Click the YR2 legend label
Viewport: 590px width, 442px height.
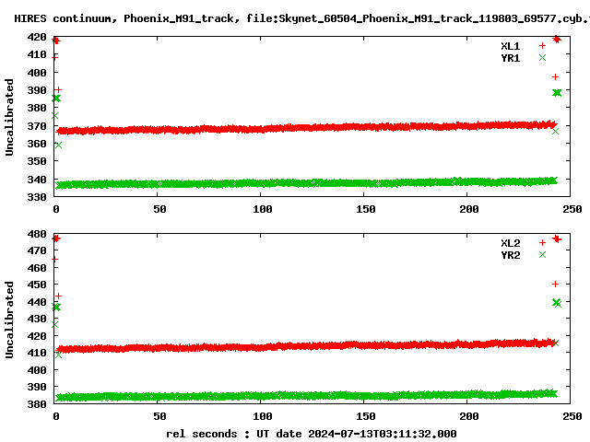click(510, 255)
